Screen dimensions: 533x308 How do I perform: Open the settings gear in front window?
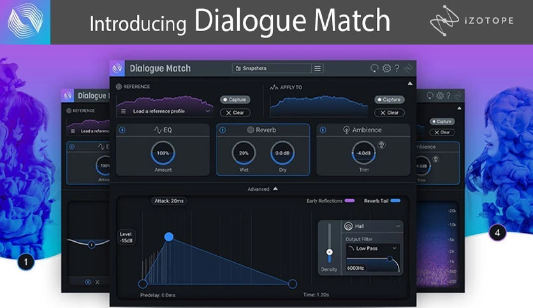[x=386, y=69]
